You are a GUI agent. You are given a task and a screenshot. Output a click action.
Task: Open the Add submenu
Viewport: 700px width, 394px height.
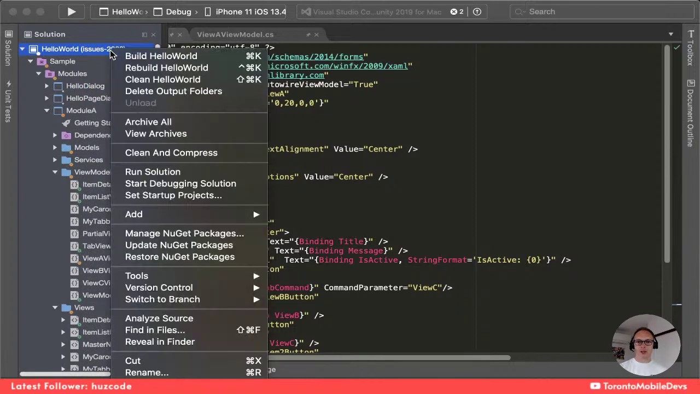189,215
